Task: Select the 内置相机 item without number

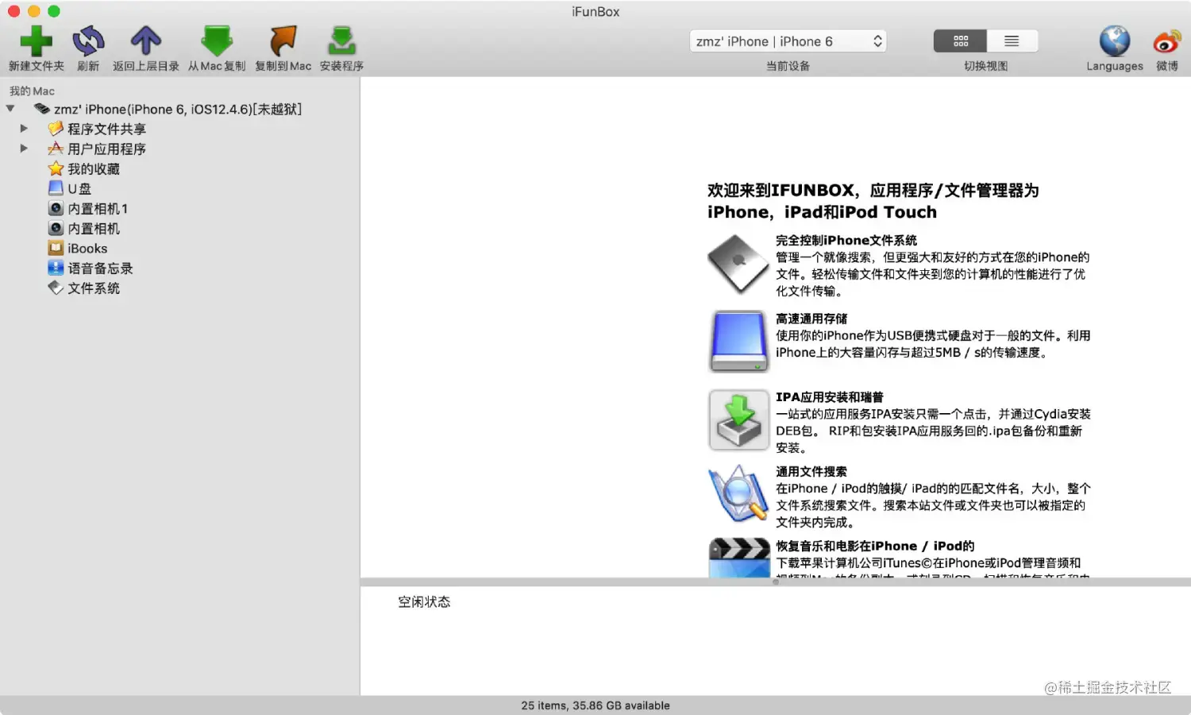Action: coord(94,228)
